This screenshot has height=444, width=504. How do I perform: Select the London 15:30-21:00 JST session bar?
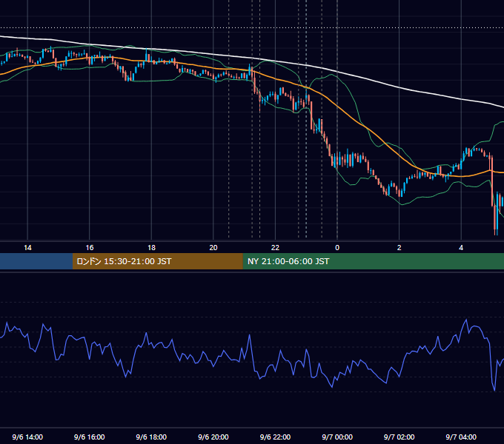pyautogui.click(x=157, y=261)
